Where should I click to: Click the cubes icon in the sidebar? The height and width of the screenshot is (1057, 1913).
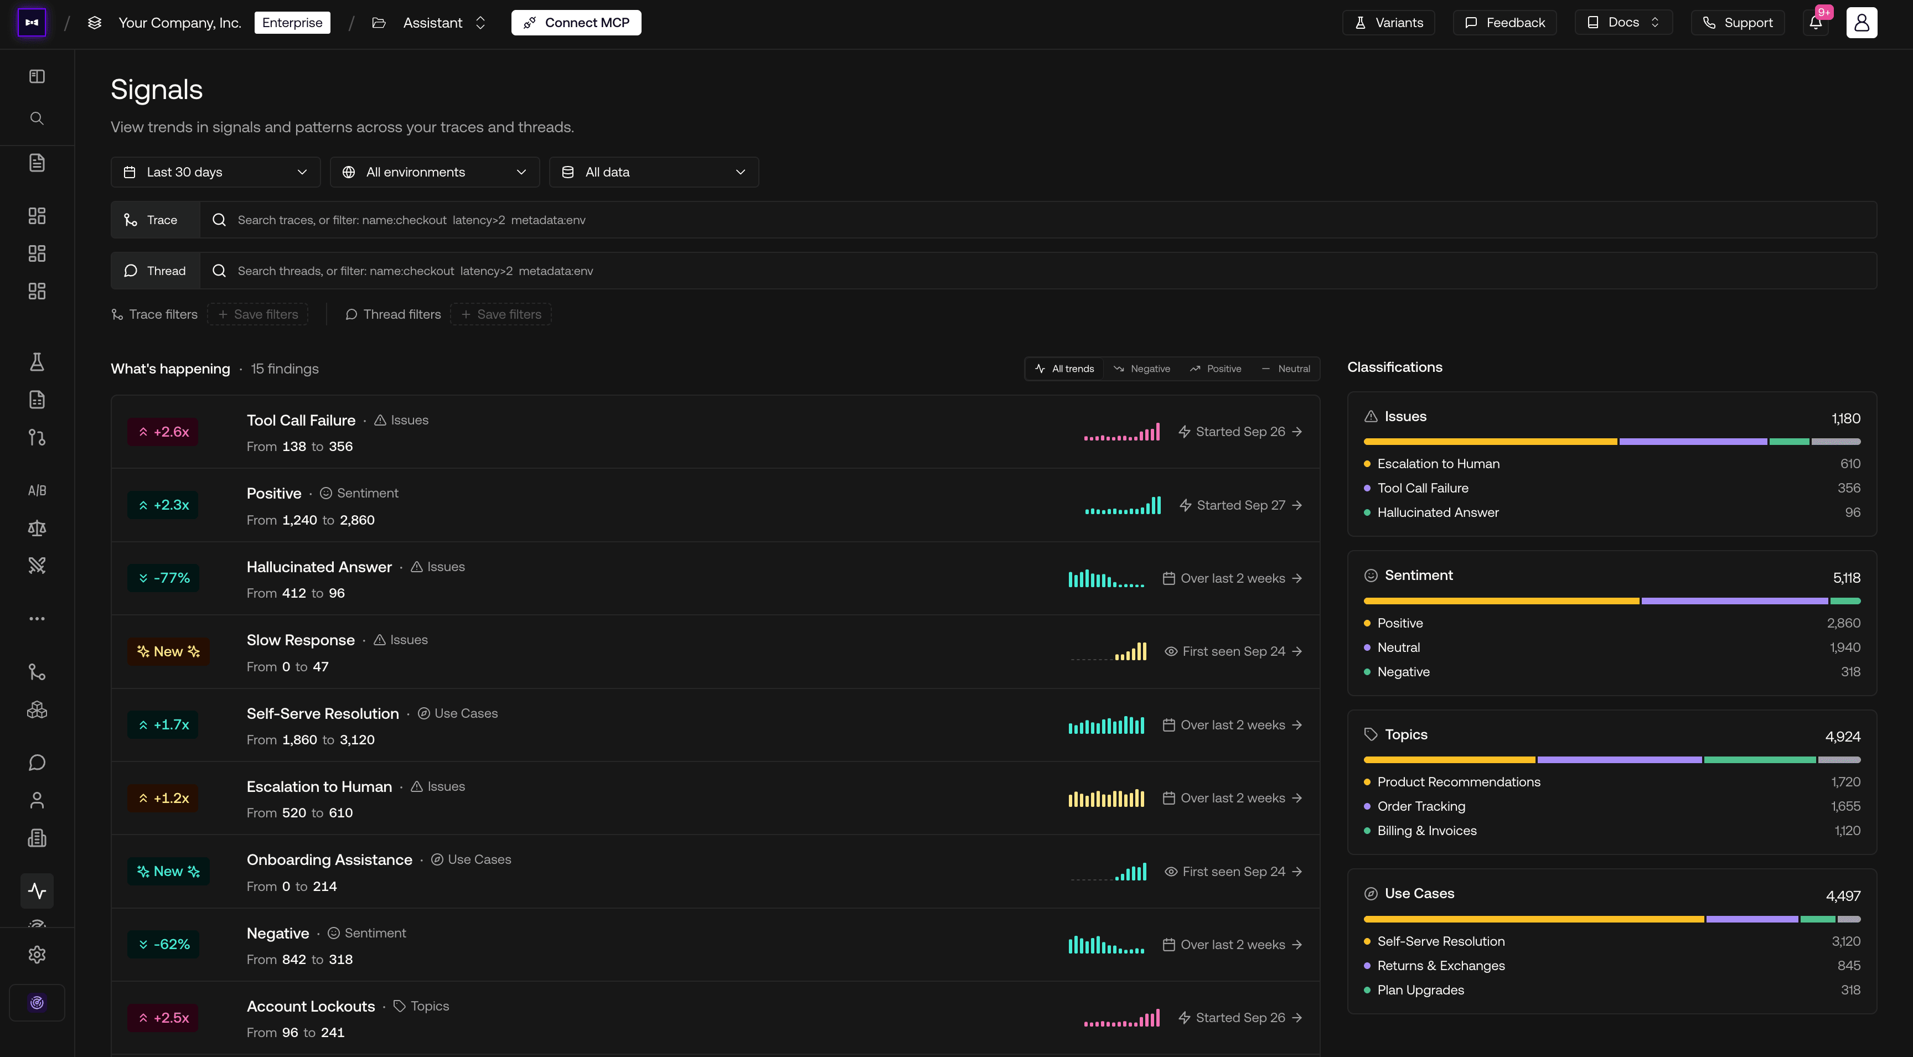(37, 709)
